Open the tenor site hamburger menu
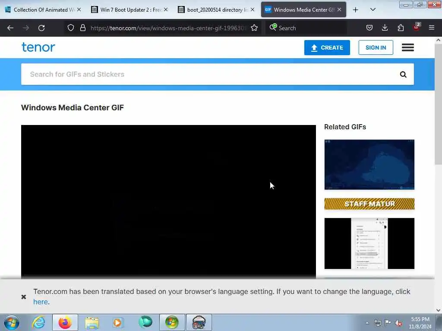Viewport: 442px width, 331px height. coord(407,47)
